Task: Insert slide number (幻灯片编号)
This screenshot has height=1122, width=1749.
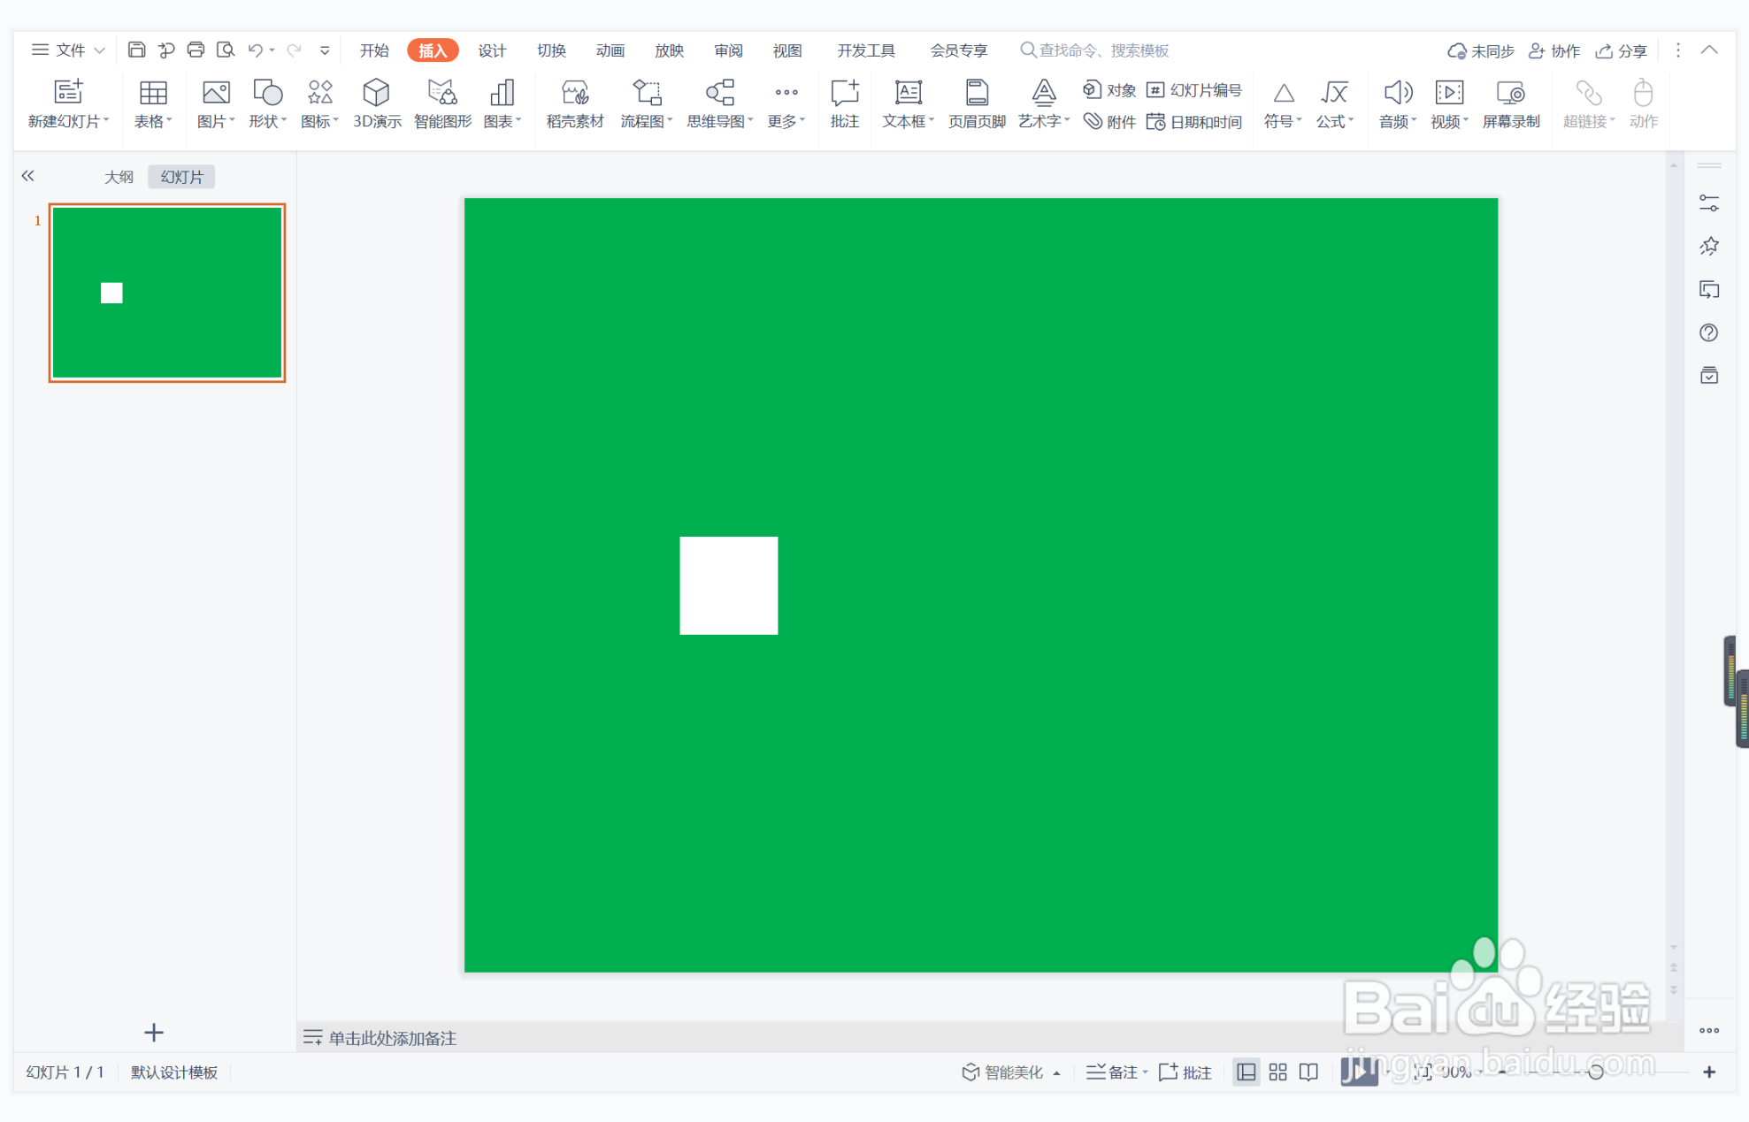Action: [x=1194, y=90]
